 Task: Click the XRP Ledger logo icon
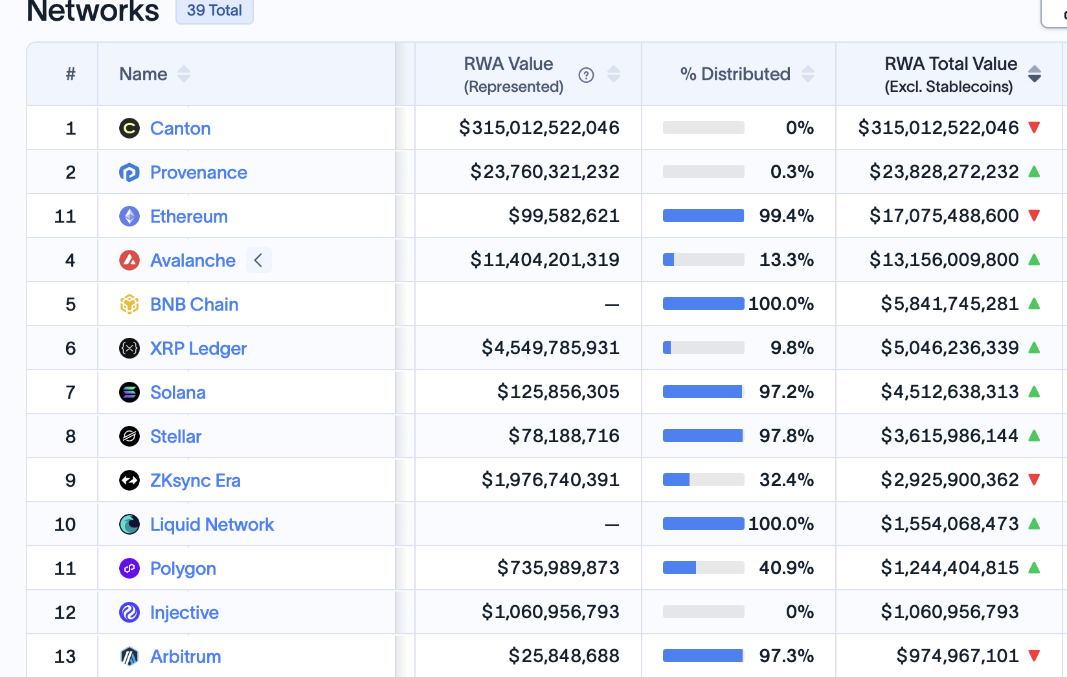pyautogui.click(x=129, y=348)
